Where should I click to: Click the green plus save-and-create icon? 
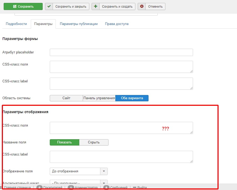(96, 7)
